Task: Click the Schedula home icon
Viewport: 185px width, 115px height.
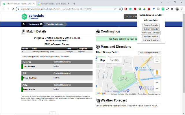Action: (24, 24)
